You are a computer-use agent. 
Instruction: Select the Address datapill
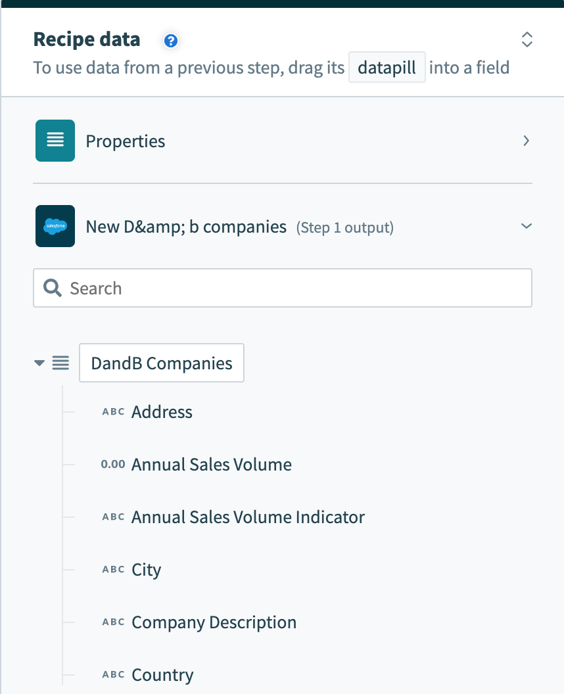pyautogui.click(x=162, y=411)
